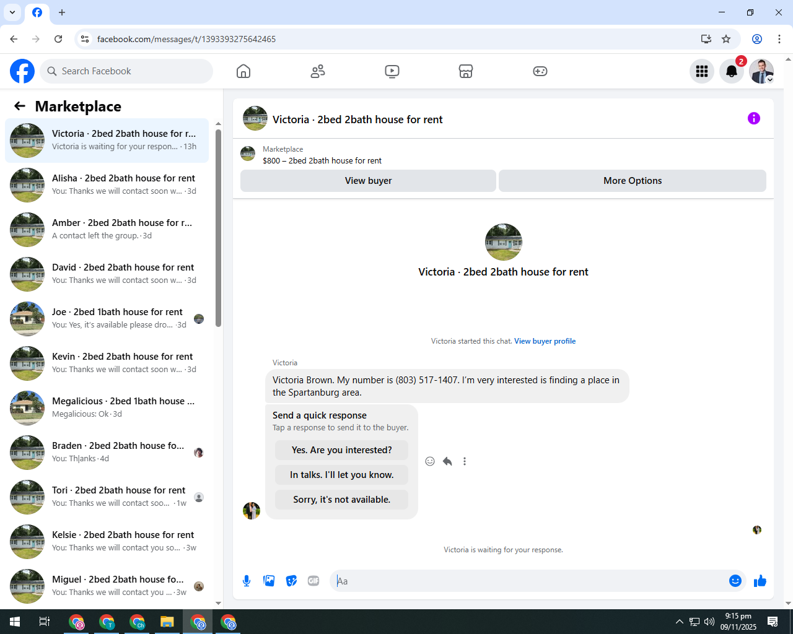
Task: Open the Friends icon in top navigation
Action: pyautogui.click(x=318, y=71)
